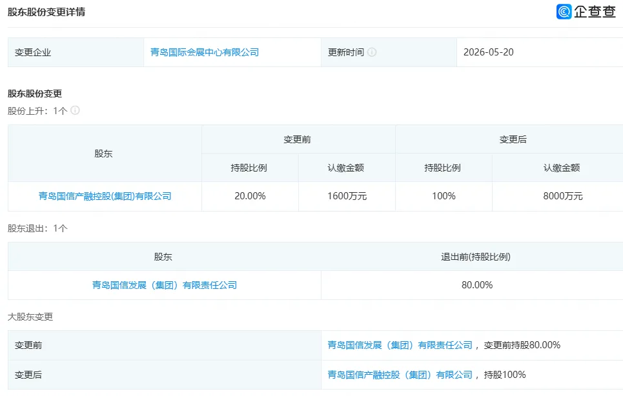Click the 退出前(持股比例) column header
The height and width of the screenshot is (396, 623).
[476, 257]
